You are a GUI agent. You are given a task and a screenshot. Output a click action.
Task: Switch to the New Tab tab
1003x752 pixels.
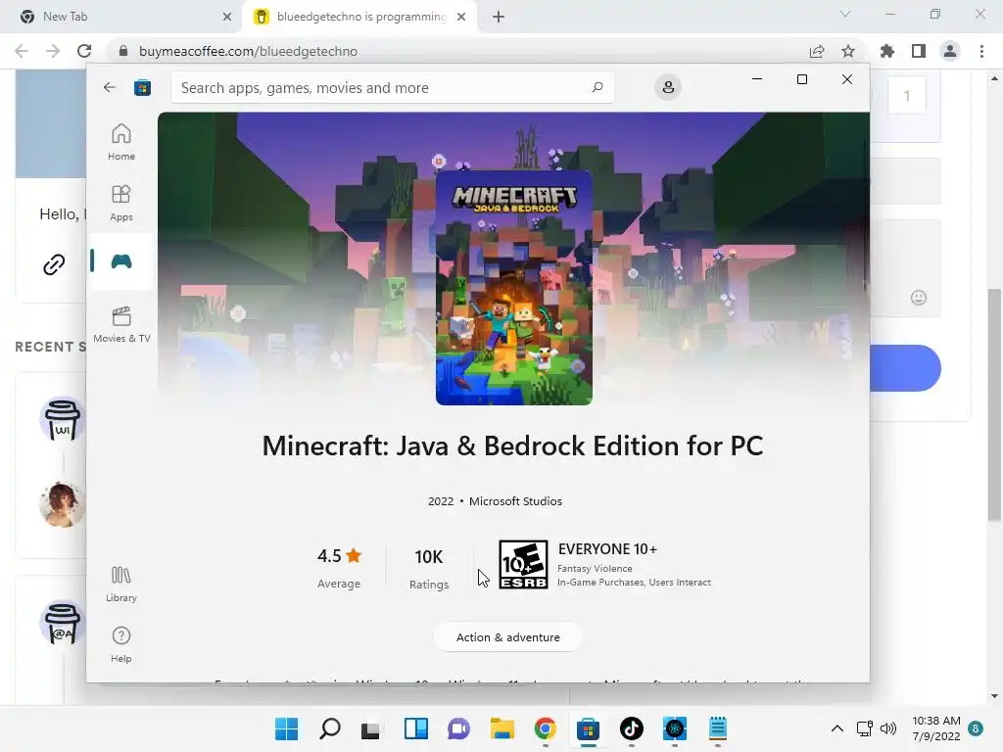[x=119, y=17]
